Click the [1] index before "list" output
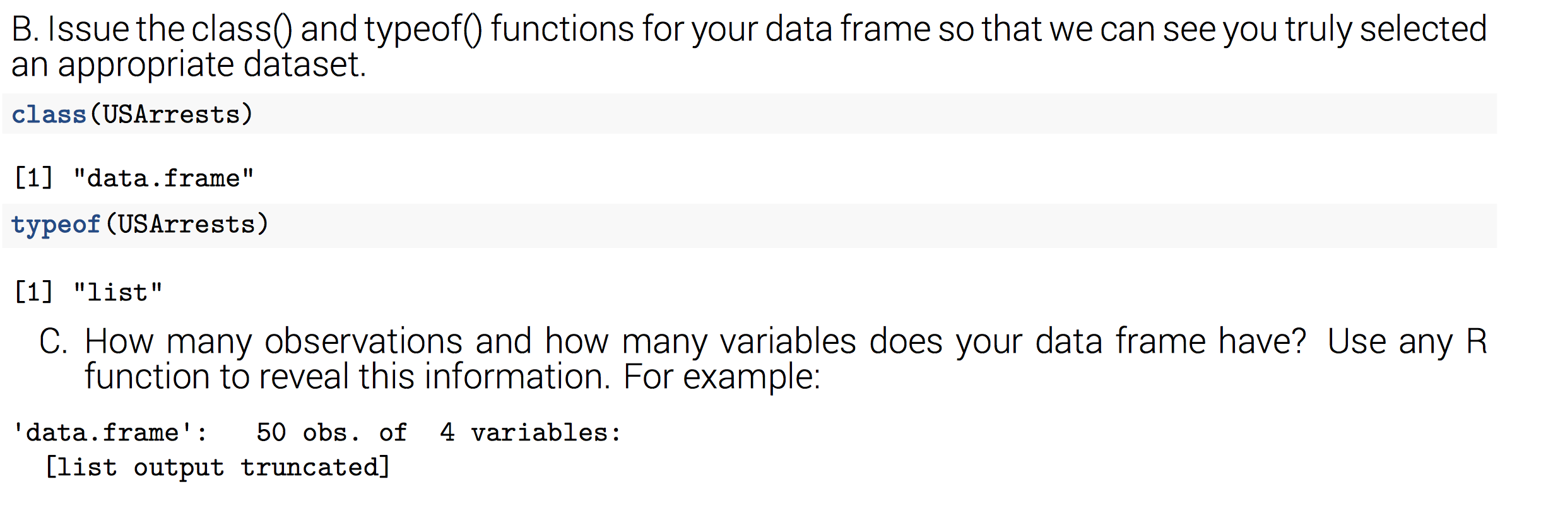1541x525 pixels. (x=34, y=293)
